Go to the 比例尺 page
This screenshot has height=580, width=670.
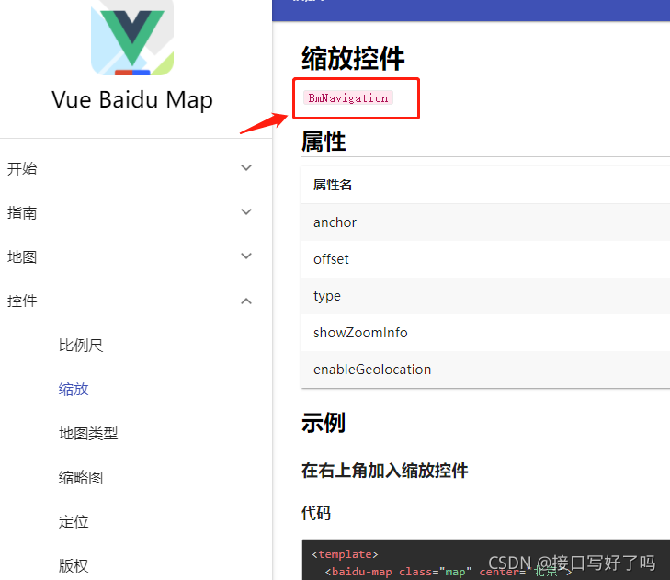tap(81, 346)
